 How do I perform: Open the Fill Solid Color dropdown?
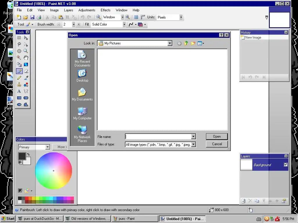[124, 24]
